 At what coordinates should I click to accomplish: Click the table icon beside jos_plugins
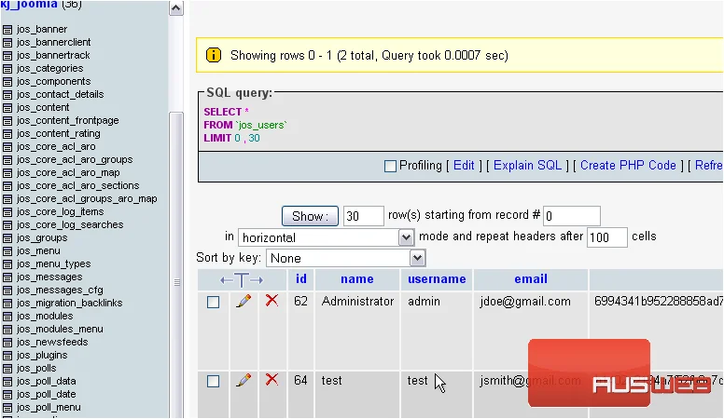pyautogui.click(x=7, y=356)
